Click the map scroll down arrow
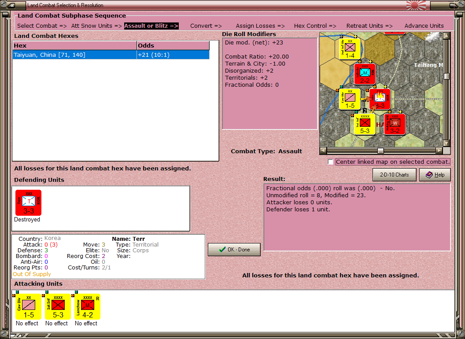 click(x=447, y=143)
